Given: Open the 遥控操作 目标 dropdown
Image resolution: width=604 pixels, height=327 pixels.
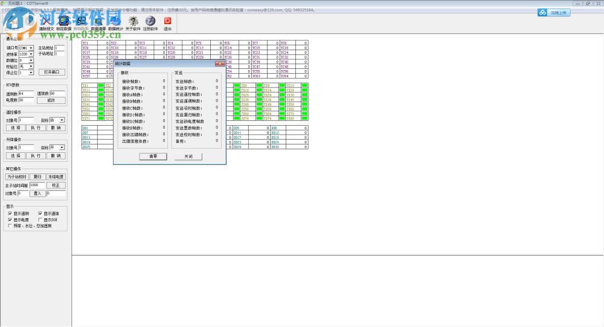Looking at the screenshot, I should click(62, 120).
